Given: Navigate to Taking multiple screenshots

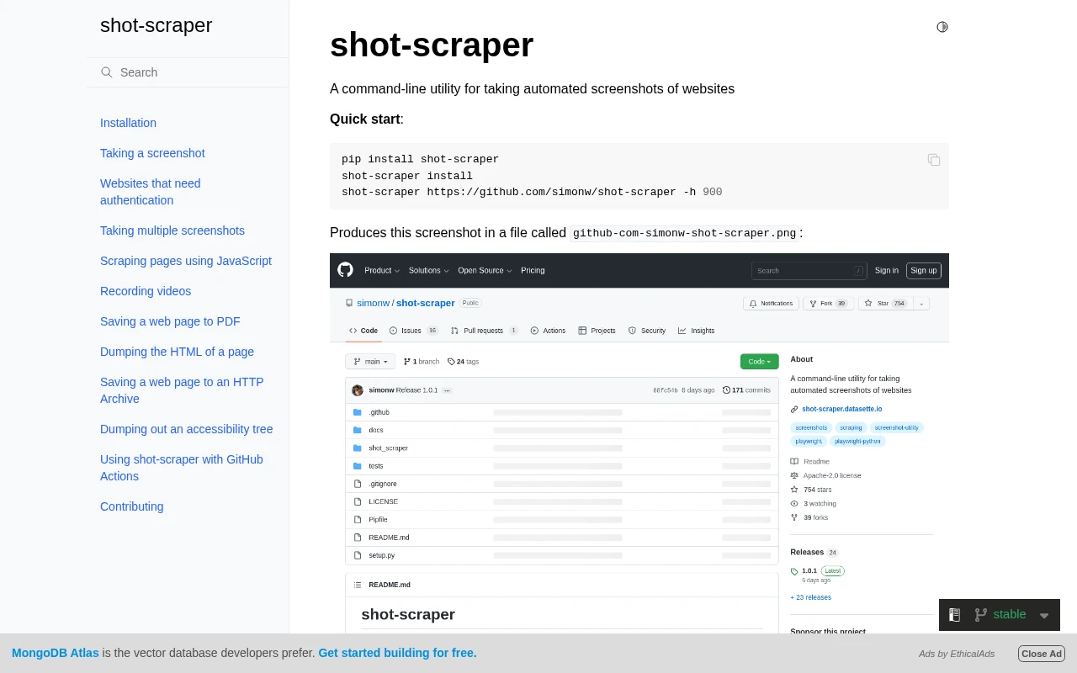Looking at the screenshot, I should click(172, 231).
